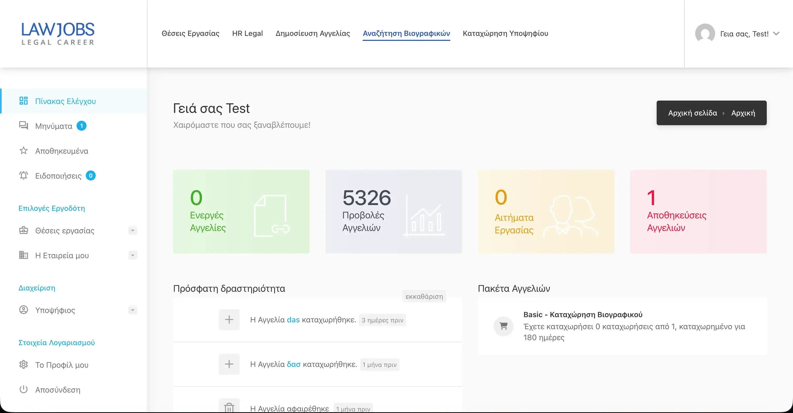Click the plus icon beside δασ listing
Image resolution: width=793 pixels, height=413 pixels.
(229, 364)
